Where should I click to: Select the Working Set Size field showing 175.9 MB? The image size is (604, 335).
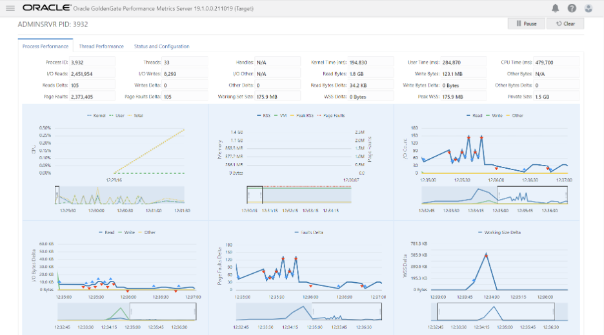[277, 97]
